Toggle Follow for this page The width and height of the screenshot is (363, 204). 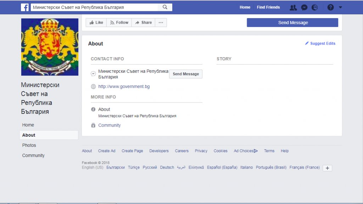(119, 23)
